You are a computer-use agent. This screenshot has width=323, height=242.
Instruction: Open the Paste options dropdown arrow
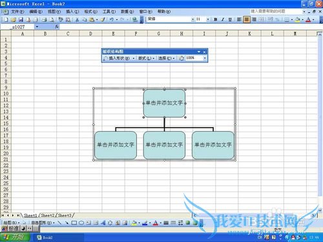[97, 19]
